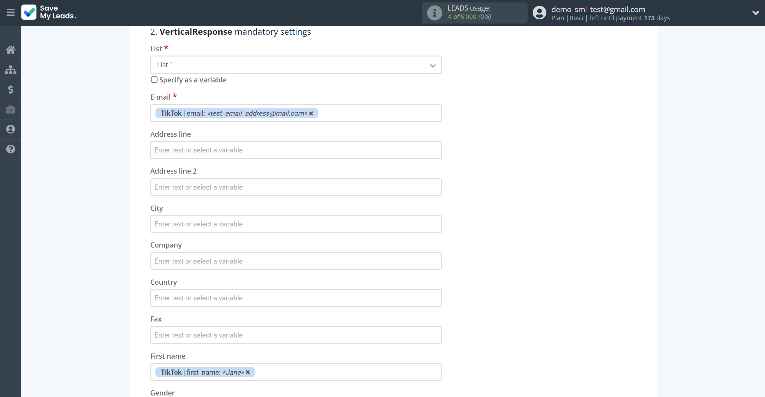
Task: Click the Plan Basic payment text
Action: [610, 18]
